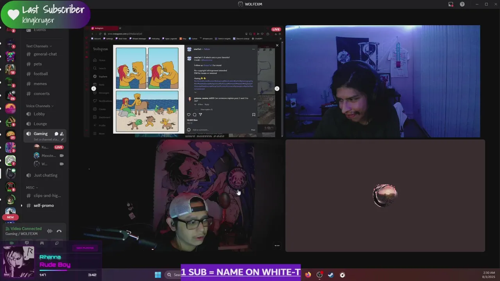Open Steam from the taskbar
This screenshot has width=500, height=281.
(331, 275)
